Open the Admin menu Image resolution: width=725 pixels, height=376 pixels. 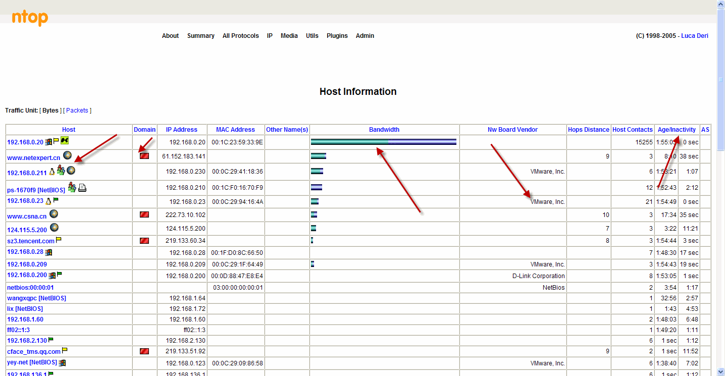365,36
